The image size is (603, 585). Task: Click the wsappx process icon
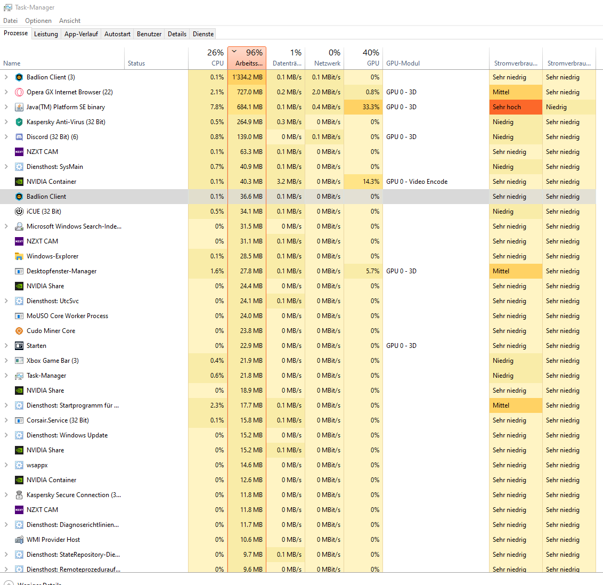click(19, 465)
